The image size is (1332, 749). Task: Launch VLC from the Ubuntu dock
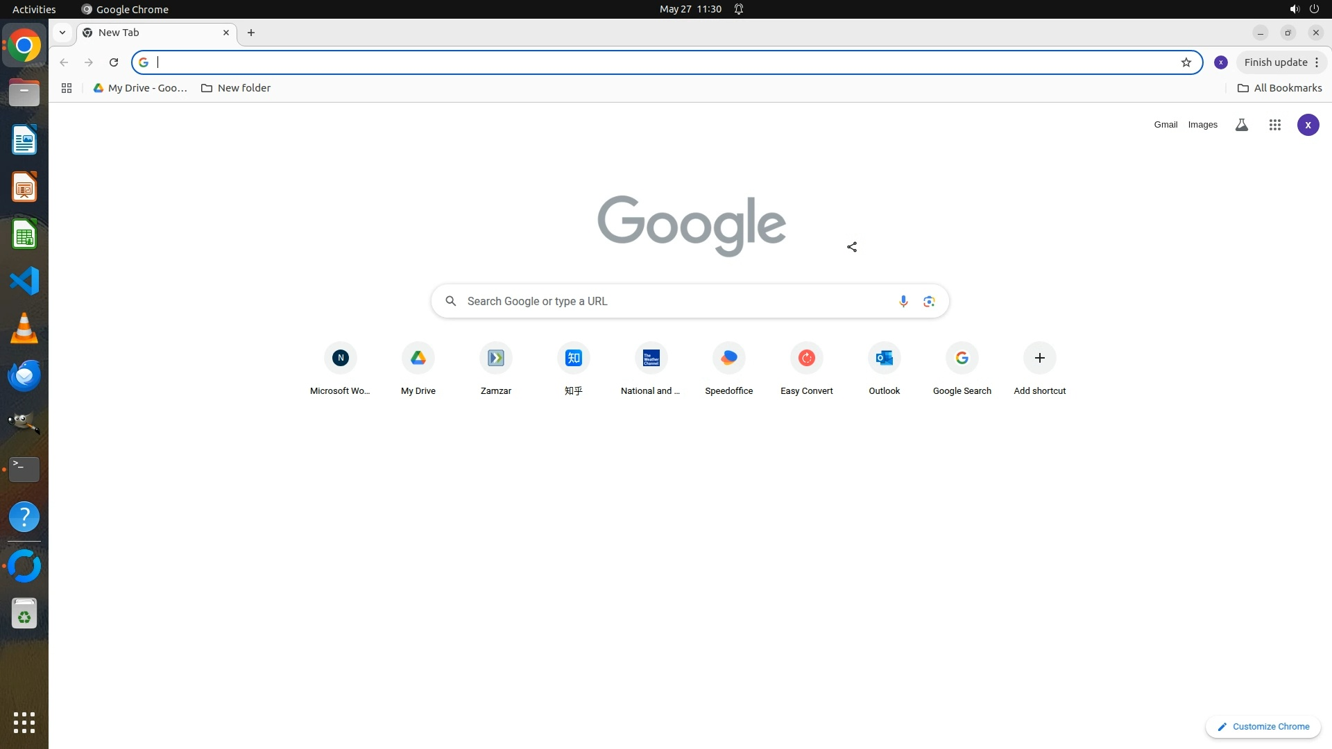coord(24,328)
